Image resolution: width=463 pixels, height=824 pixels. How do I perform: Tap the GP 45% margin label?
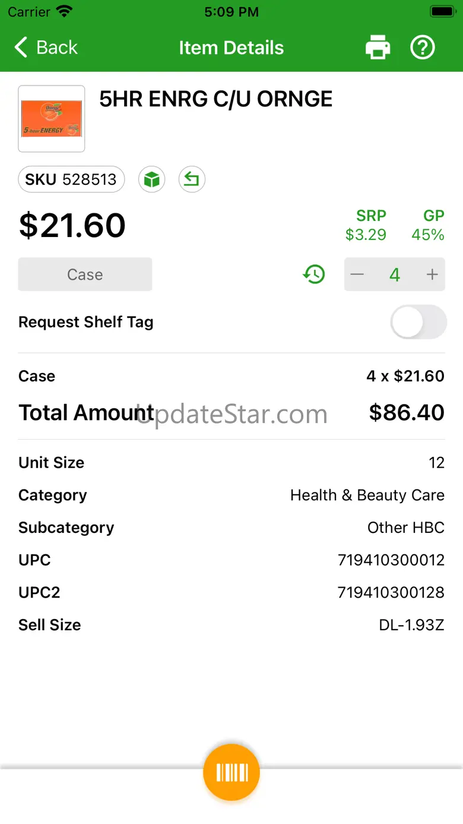point(428,226)
